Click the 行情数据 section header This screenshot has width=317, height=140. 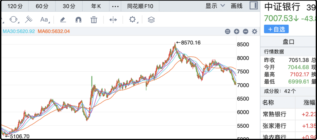(274, 52)
